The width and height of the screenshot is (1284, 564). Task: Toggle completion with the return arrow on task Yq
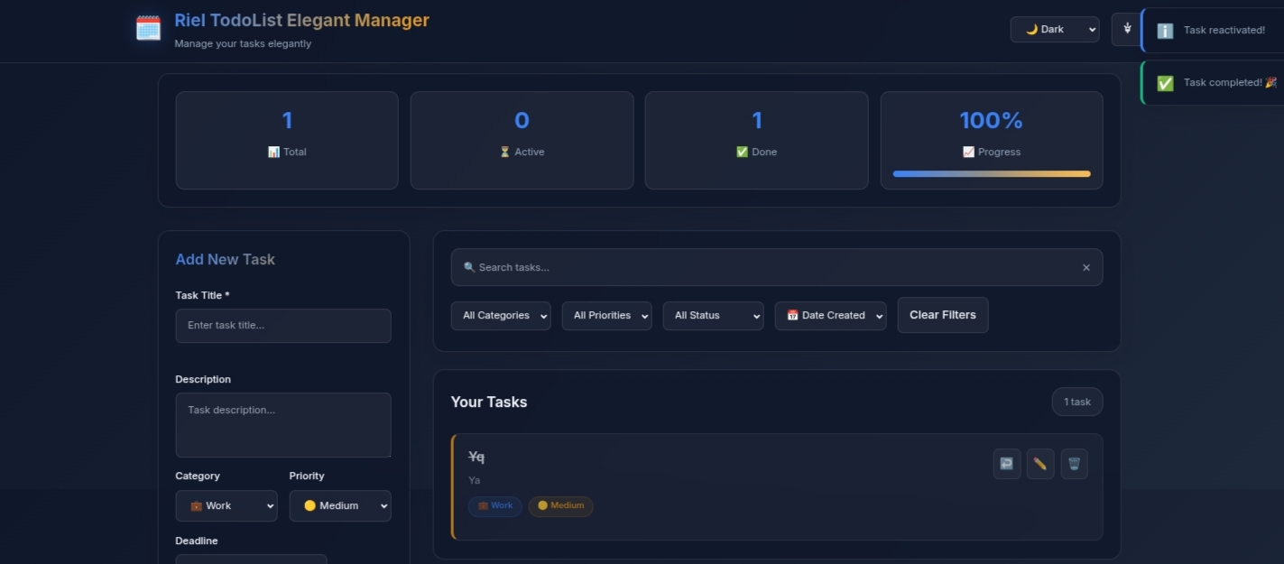click(x=1006, y=463)
